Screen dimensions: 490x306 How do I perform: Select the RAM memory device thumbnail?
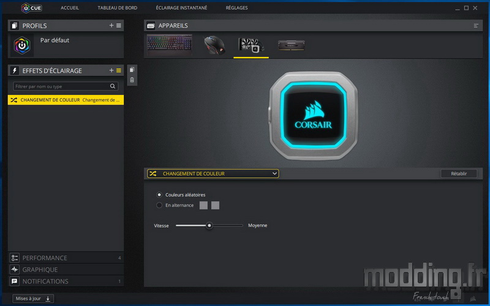pyautogui.click(x=292, y=45)
